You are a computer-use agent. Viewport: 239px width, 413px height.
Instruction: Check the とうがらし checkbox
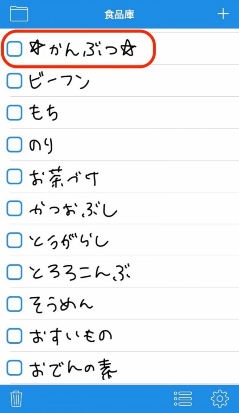15,240
